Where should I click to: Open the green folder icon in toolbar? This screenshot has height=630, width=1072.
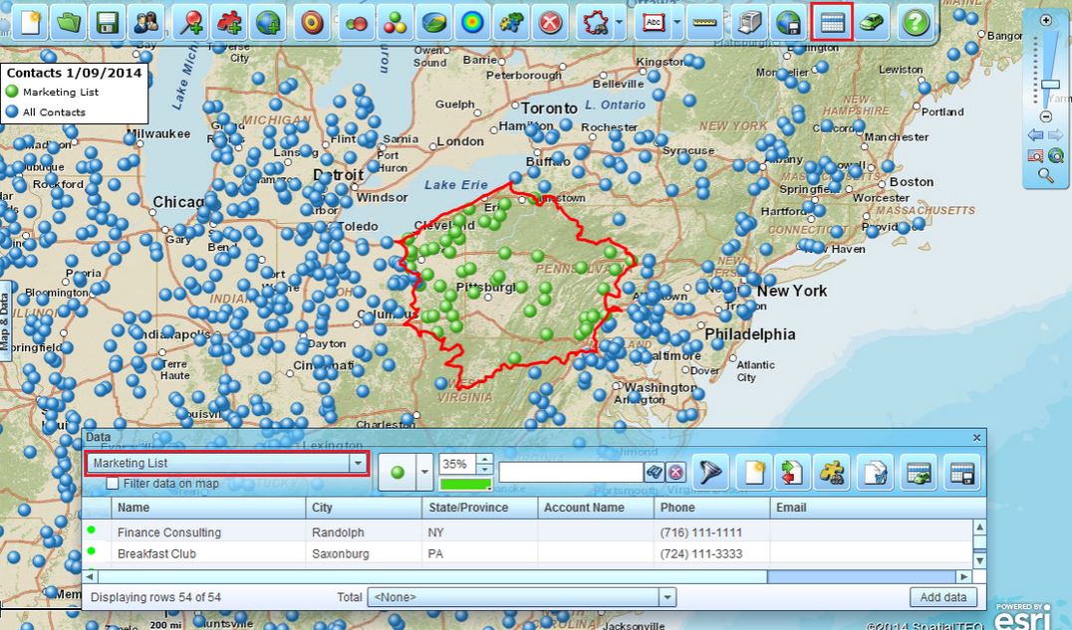point(69,23)
